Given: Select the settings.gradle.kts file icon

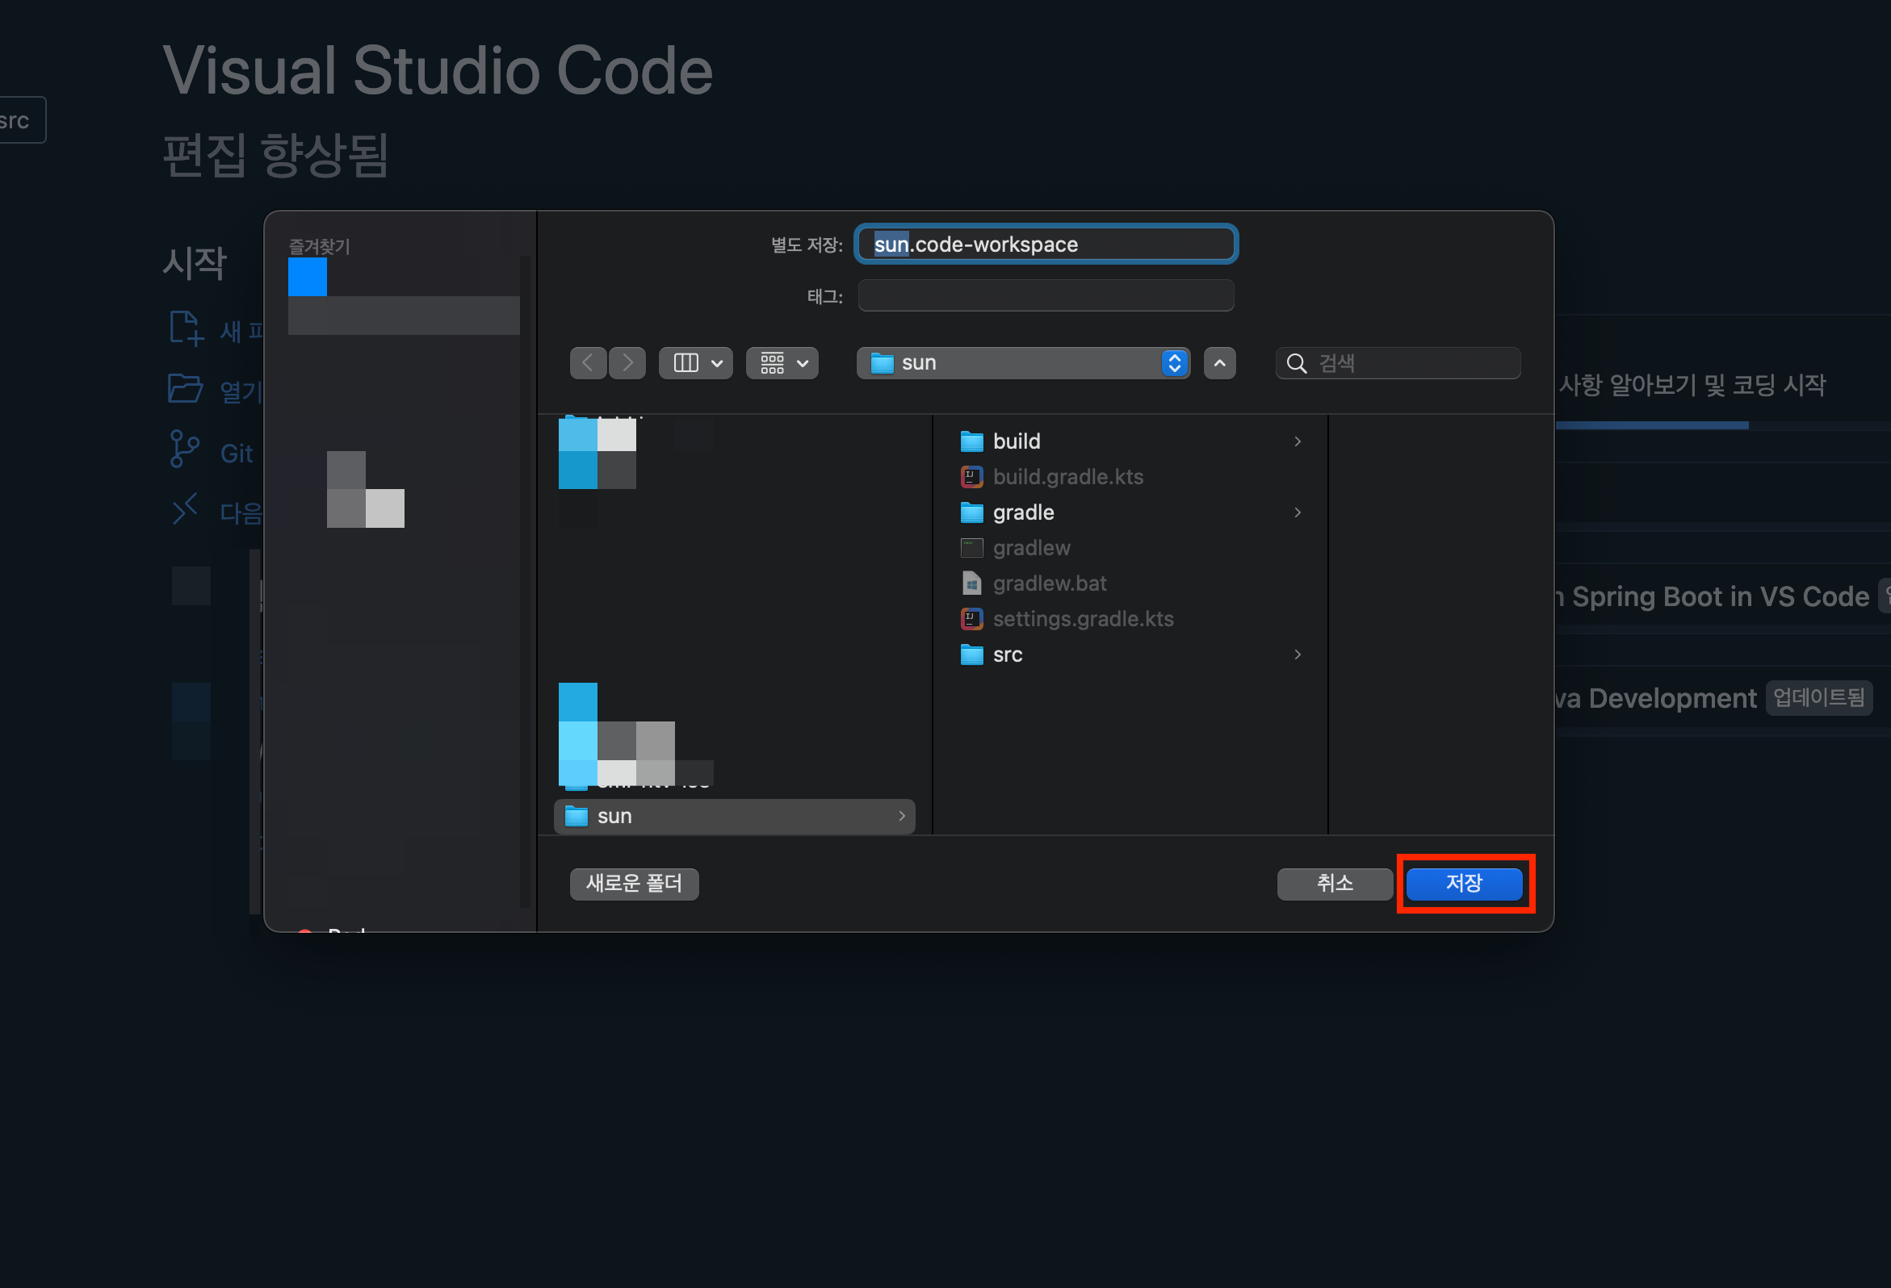Looking at the screenshot, I should (971, 619).
